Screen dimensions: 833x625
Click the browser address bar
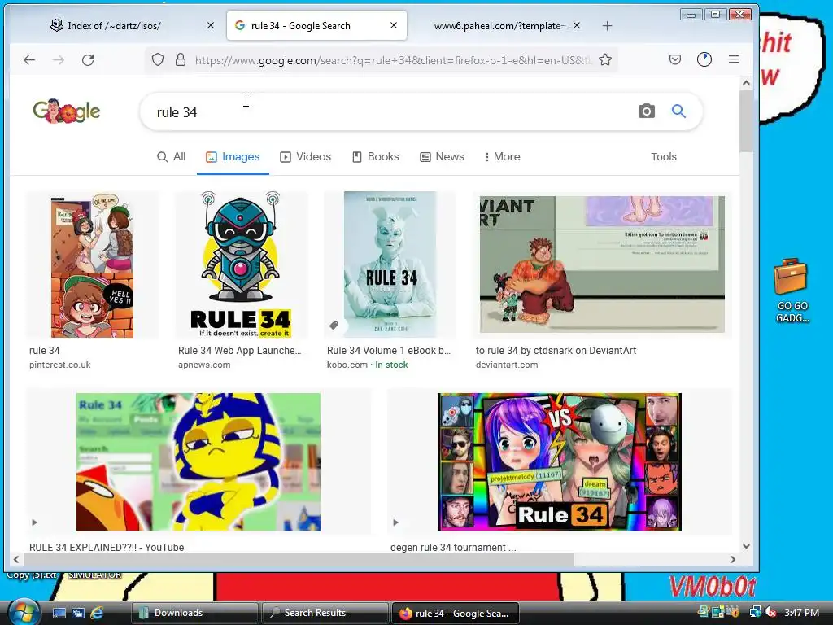pos(393,60)
